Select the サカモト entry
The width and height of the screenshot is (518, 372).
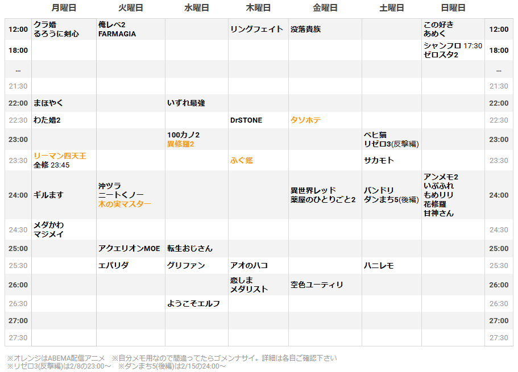point(379,160)
